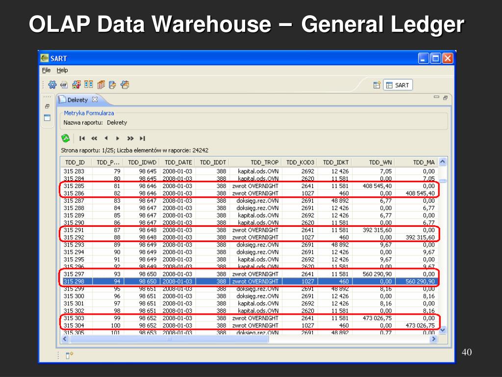Click the 'Nazwa raportu:' label
The image size is (502, 377).
83,122
